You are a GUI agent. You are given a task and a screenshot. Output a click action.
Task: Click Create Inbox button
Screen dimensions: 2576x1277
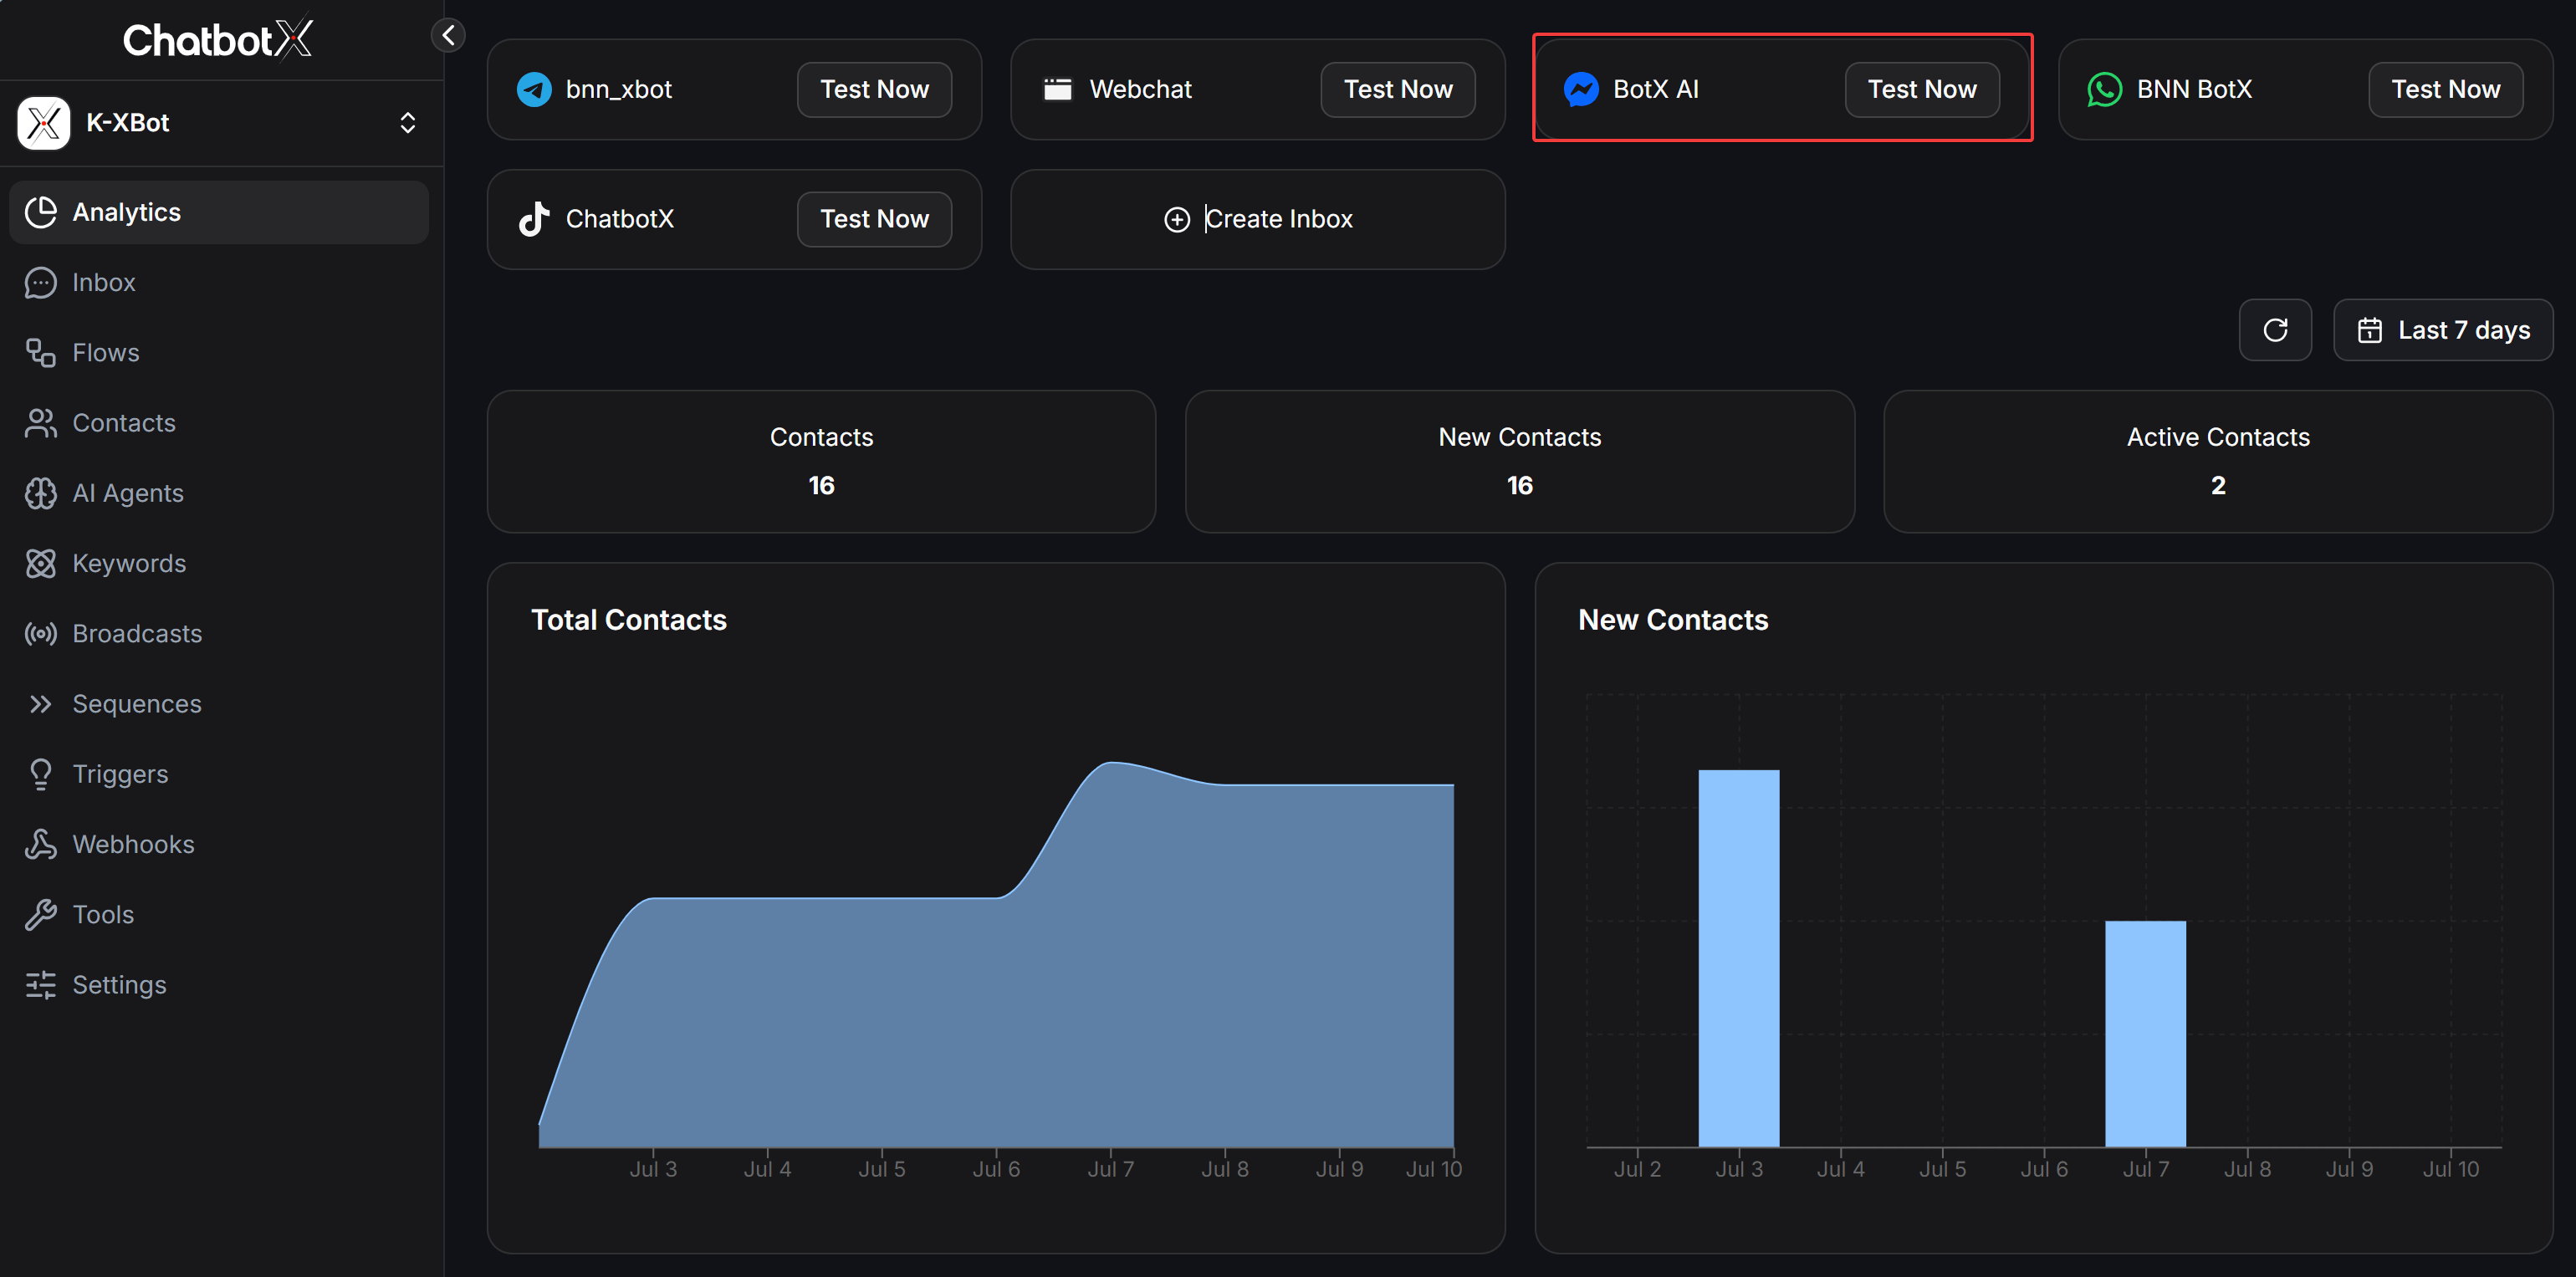point(1258,219)
